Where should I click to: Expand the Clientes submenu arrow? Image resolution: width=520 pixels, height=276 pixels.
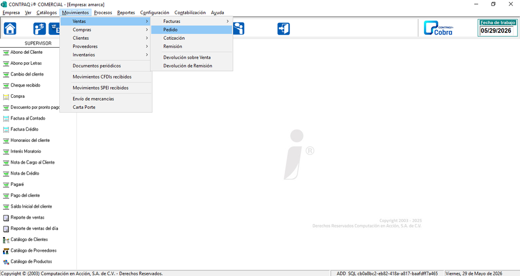click(147, 38)
